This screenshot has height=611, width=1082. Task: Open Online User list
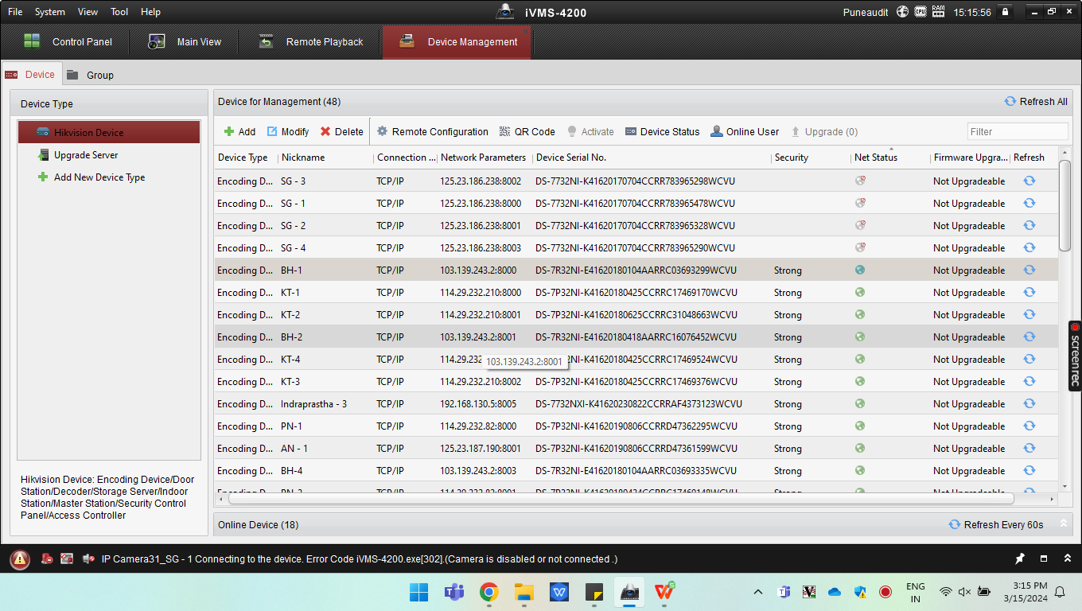tap(745, 132)
